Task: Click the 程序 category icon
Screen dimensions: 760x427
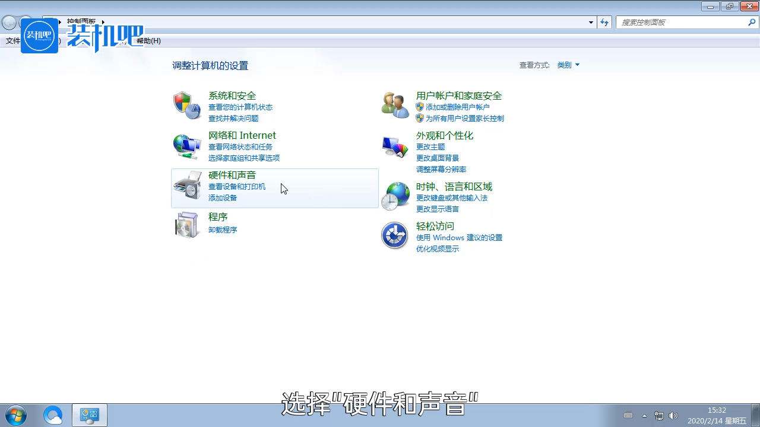Action: (x=187, y=225)
